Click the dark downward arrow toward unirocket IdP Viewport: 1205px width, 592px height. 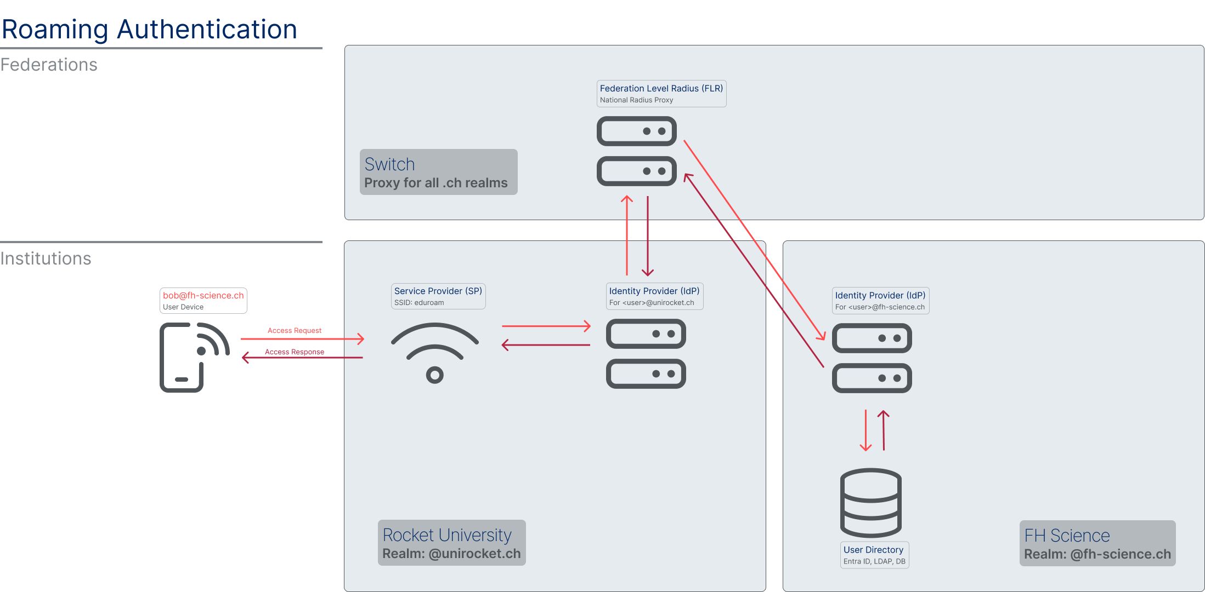coord(648,235)
